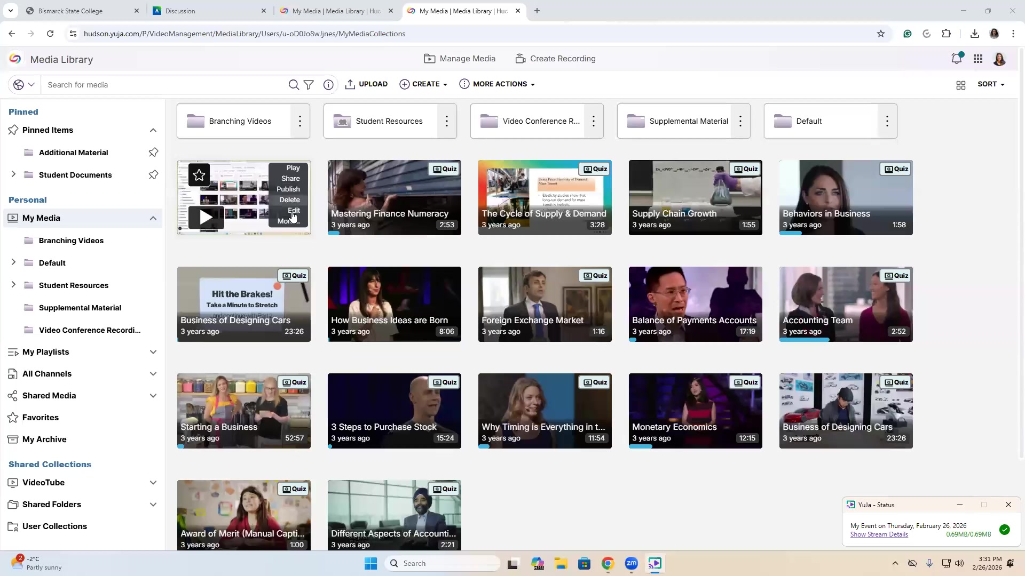
Task: Click the UPLOAD button
Action: [x=366, y=84]
